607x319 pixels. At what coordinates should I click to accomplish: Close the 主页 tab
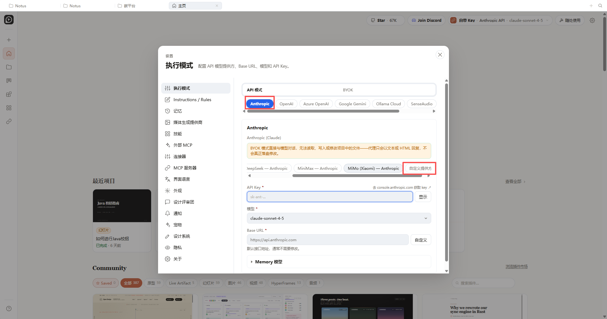click(217, 6)
